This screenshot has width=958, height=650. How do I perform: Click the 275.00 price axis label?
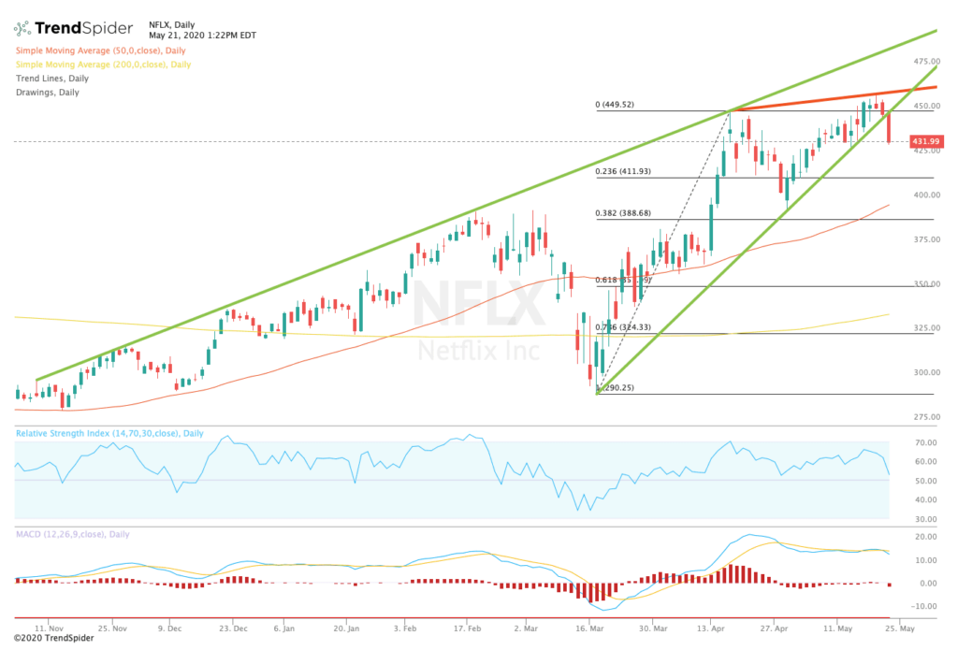927,417
